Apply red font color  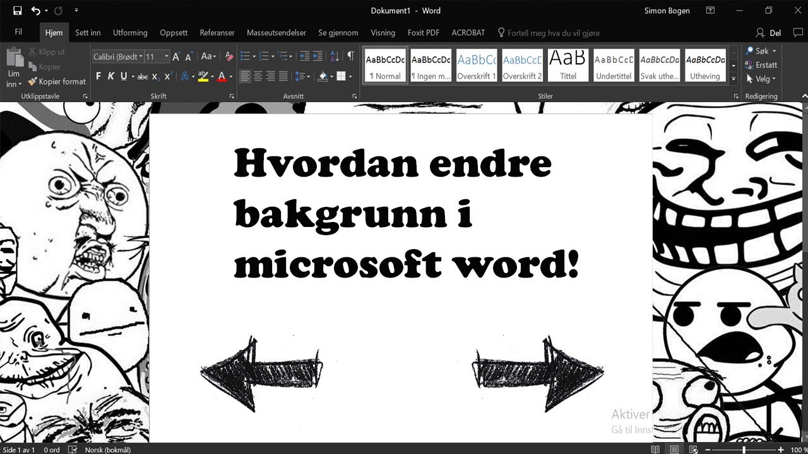click(x=222, y=76)
